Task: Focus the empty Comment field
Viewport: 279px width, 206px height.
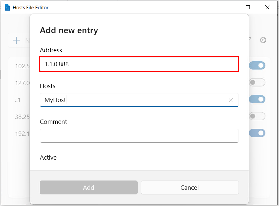Action: click(139, 136)
